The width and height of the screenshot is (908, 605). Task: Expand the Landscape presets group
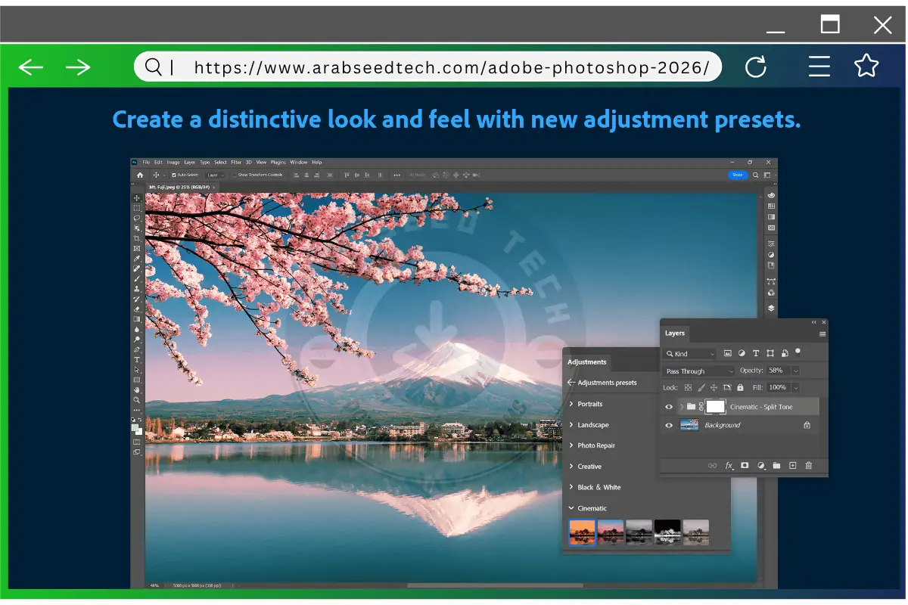coord(593,425)
